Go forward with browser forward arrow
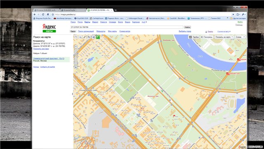 [38, 14]
